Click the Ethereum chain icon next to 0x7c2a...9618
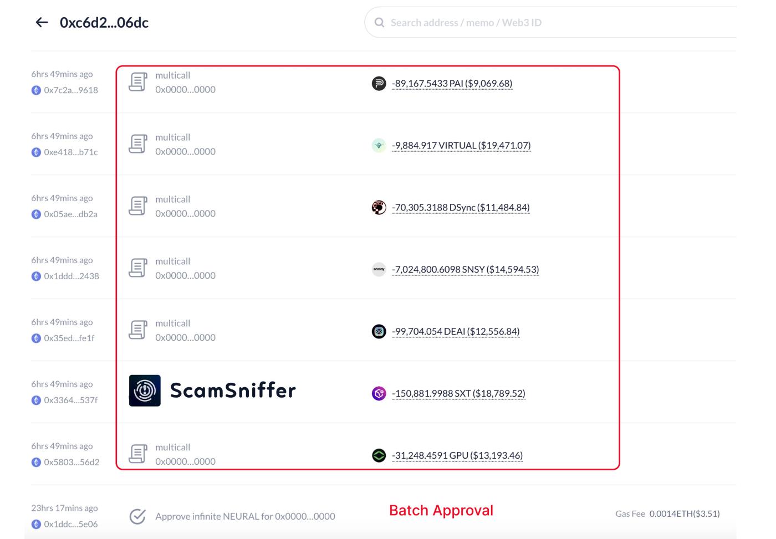The image size is (776, 539). tap(35, 90)
